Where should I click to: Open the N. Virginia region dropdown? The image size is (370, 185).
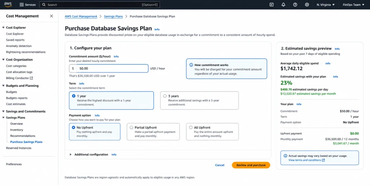tap(326, 5)
